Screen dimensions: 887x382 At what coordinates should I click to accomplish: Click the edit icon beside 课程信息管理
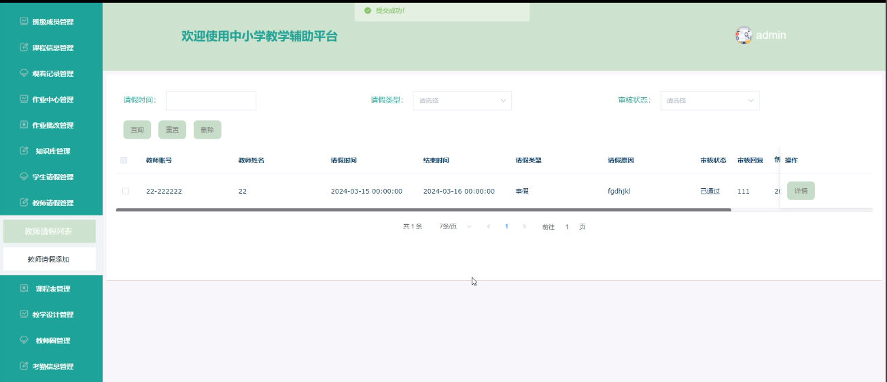(x=24, y=48)
